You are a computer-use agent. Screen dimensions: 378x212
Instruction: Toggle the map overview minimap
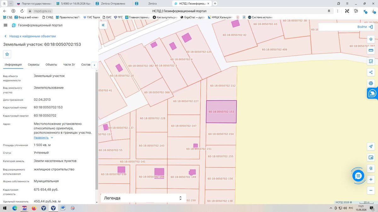point(371,157)
